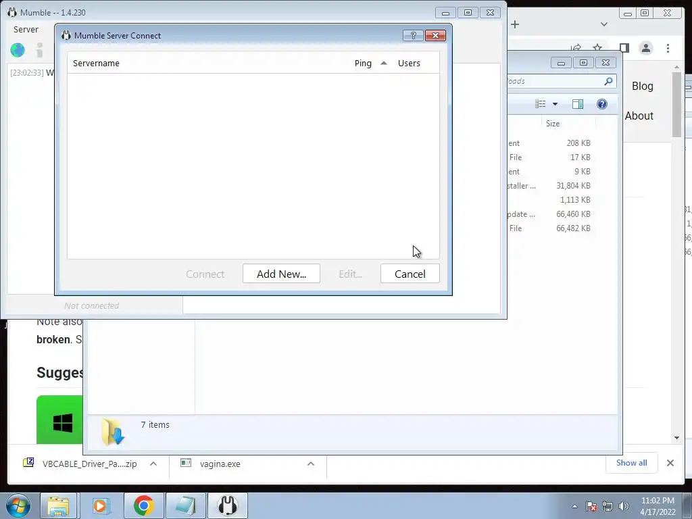Click the Downloads folder icon in details pane

113,431
